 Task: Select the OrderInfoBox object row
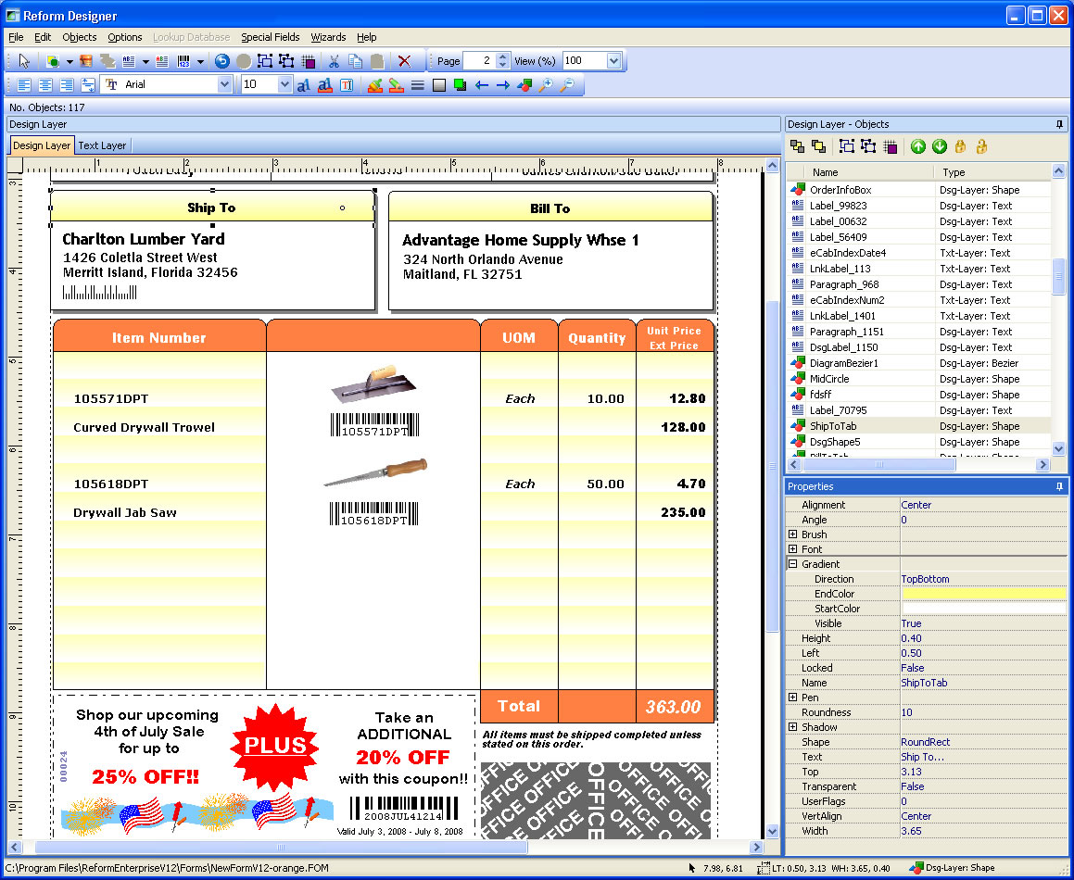[919, 190]
